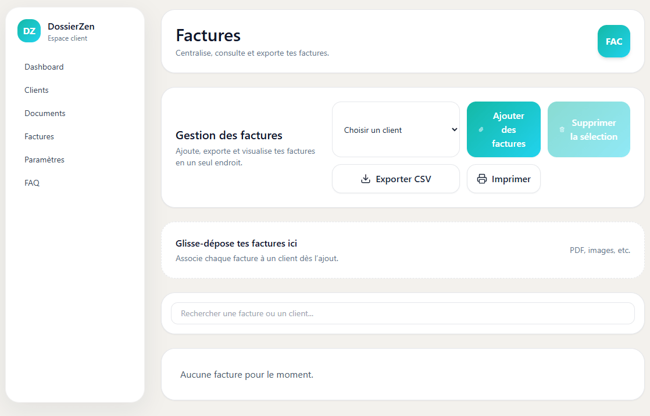The height and width of the screenshot is (416, 650).
Task: Open the Choisir un client dropdown
Action: [395, 129]
